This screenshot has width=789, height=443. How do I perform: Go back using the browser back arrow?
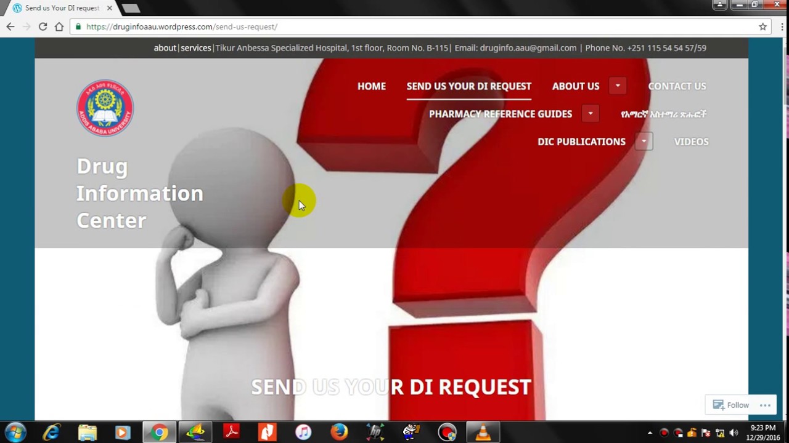[10, 26]
